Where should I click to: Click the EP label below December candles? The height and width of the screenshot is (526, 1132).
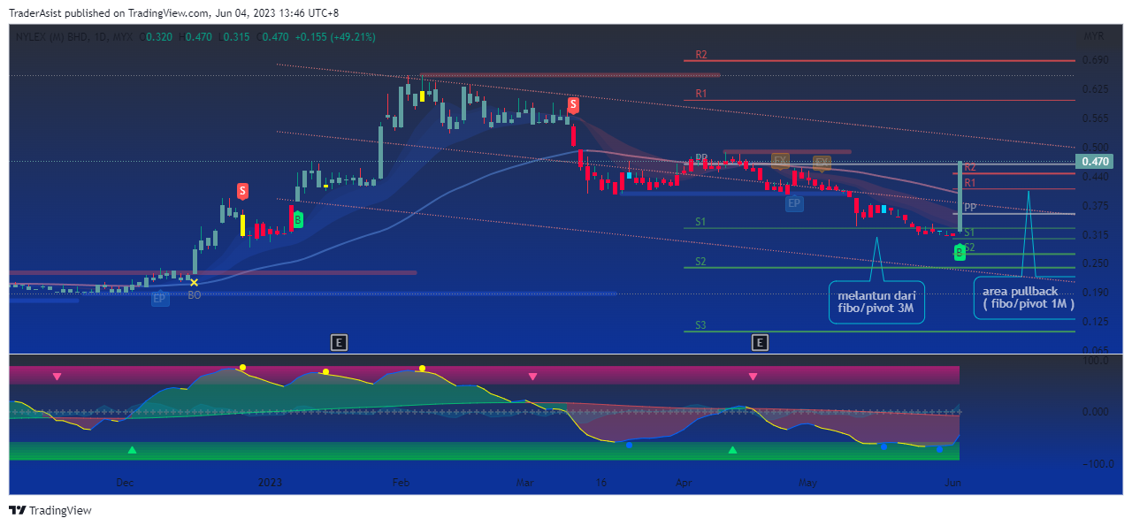(159, 299)
